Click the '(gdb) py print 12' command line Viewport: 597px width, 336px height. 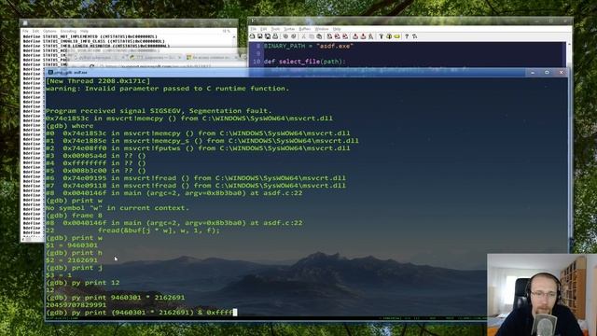click(83, 283)
